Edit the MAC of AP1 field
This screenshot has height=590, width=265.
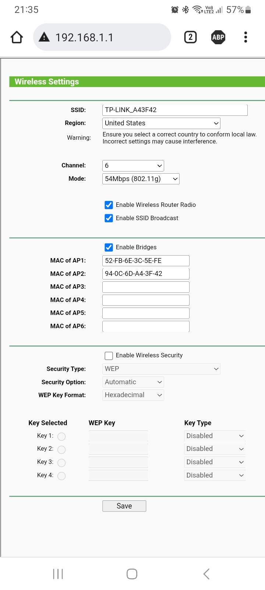coord(146,261)
